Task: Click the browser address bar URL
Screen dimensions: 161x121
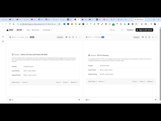Action: 38,24
